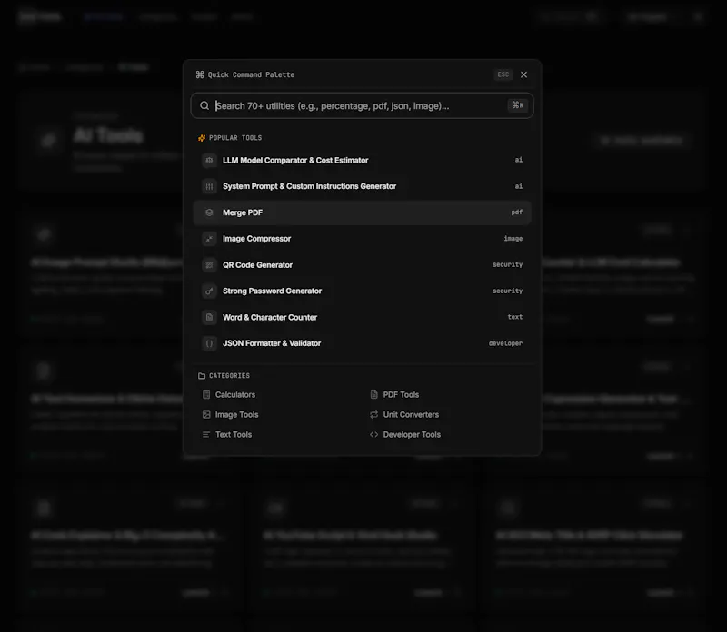Click the Text Tools category icon
Viewport: 727px width, 632px height.
pyautogui.click(x=206, y=435)
